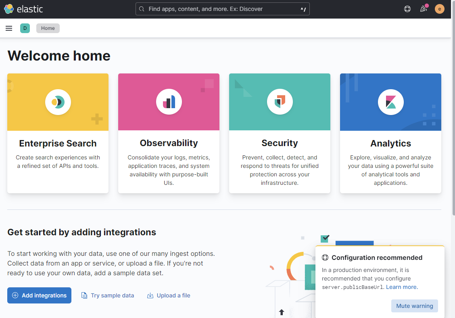
Task: Click the Welcome home heading
Action: (59, 56)
